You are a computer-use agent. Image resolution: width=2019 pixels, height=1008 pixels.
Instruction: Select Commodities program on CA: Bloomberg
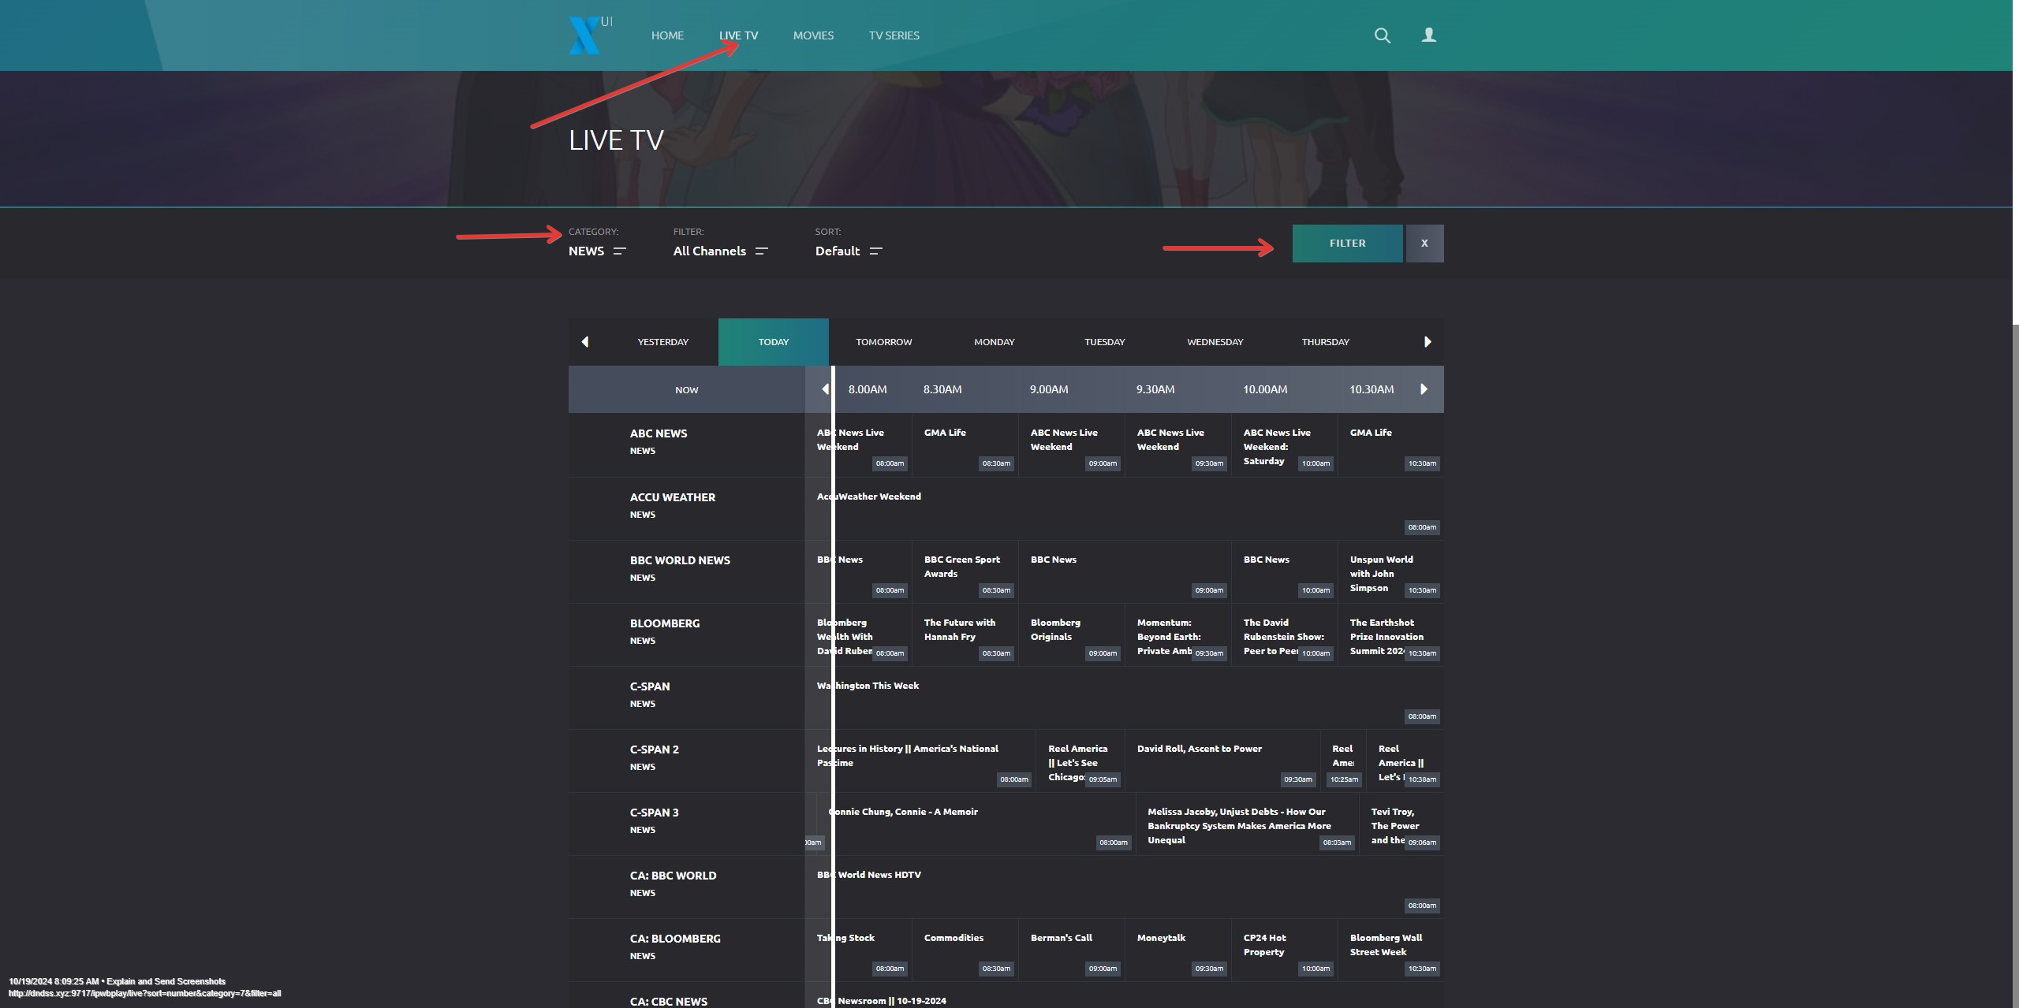point(965,950)
